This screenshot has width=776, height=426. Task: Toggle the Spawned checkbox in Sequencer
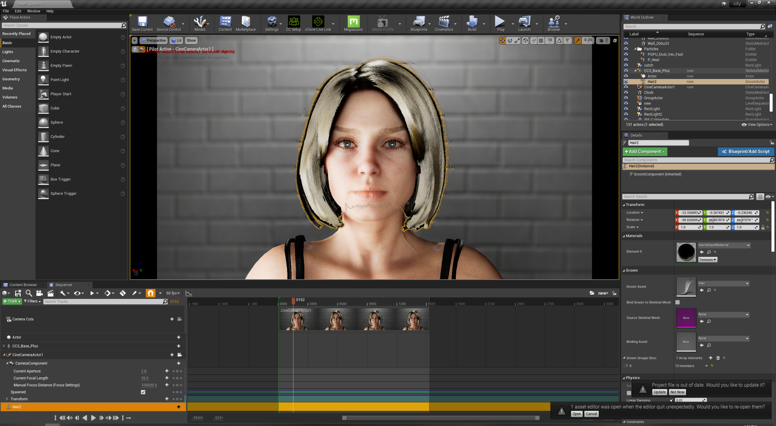[x=143, y=392]
